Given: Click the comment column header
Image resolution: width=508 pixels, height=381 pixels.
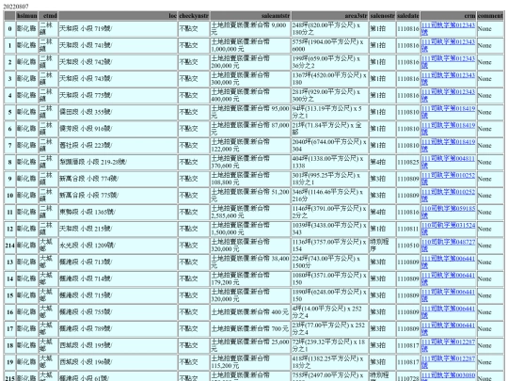Looking at the screenshot, I should click(x=490, y=16).
